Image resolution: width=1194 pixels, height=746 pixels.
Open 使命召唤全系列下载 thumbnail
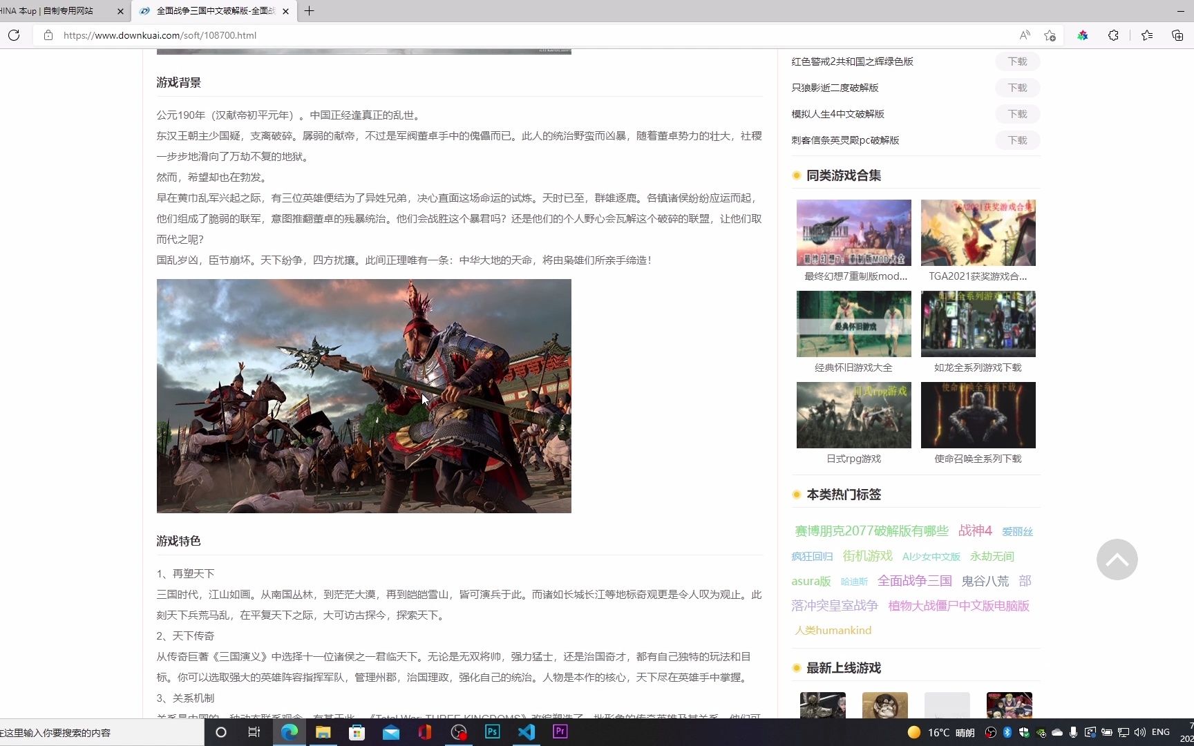pyautogui.click(x=978, y=415)
